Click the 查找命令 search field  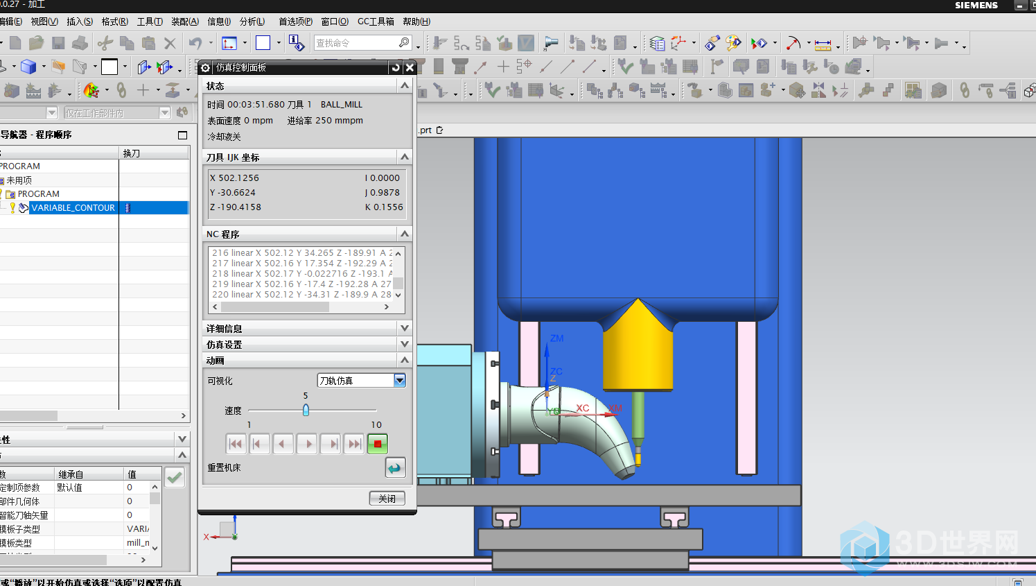pyautogui.click(x=363, y=43)
